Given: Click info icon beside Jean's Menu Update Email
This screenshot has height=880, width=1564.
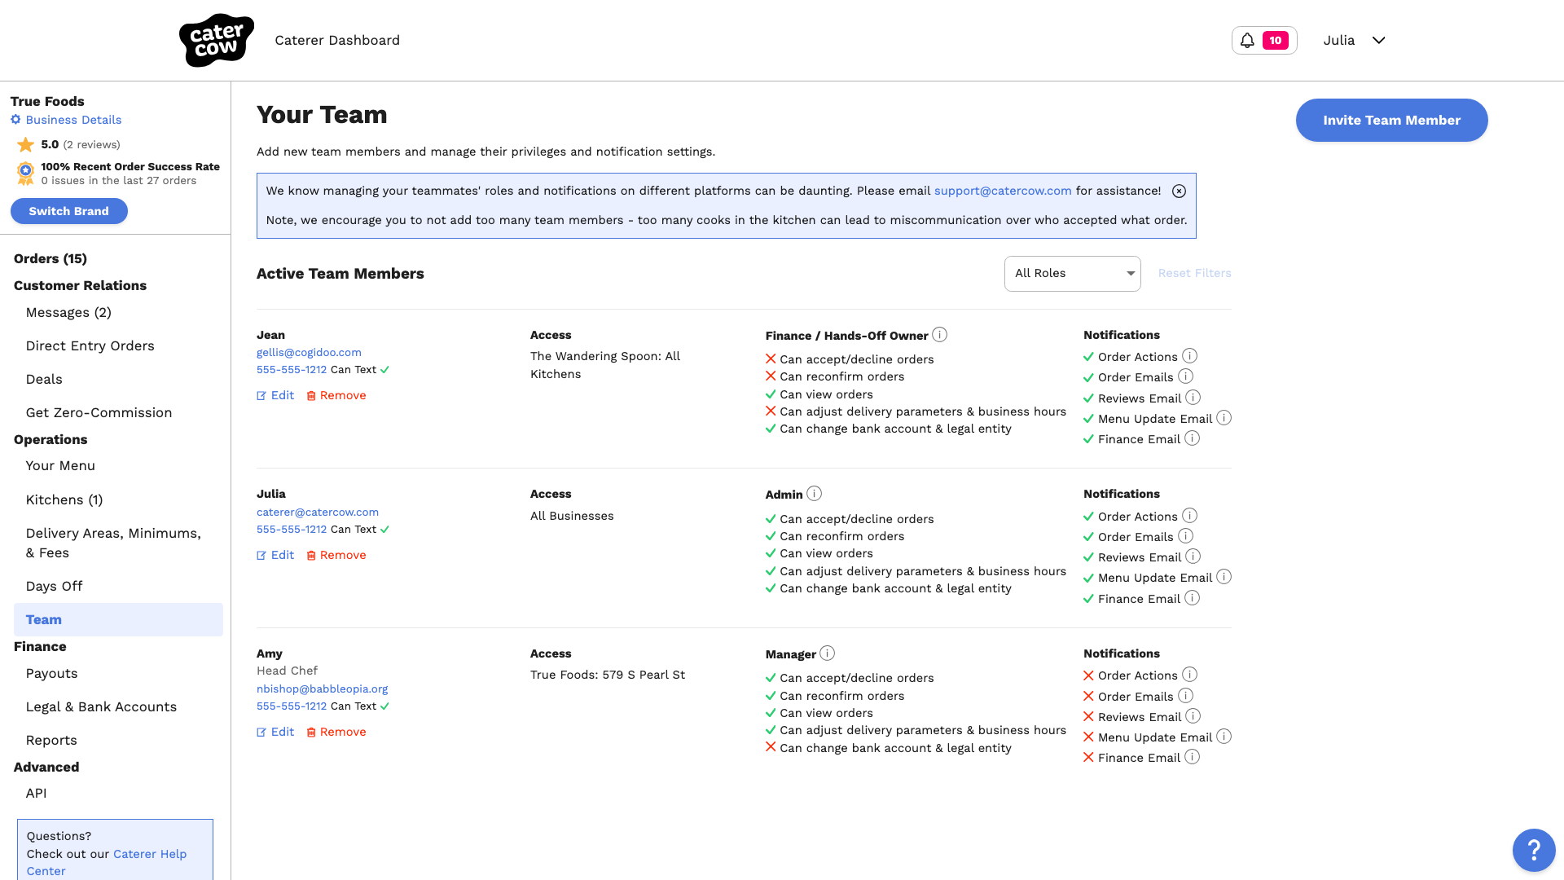Looking at the screenshot, I should [1224, 418].
